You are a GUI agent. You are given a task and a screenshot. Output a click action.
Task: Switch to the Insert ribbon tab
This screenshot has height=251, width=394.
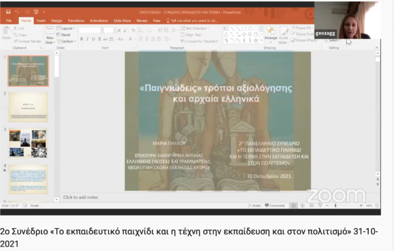41,20
